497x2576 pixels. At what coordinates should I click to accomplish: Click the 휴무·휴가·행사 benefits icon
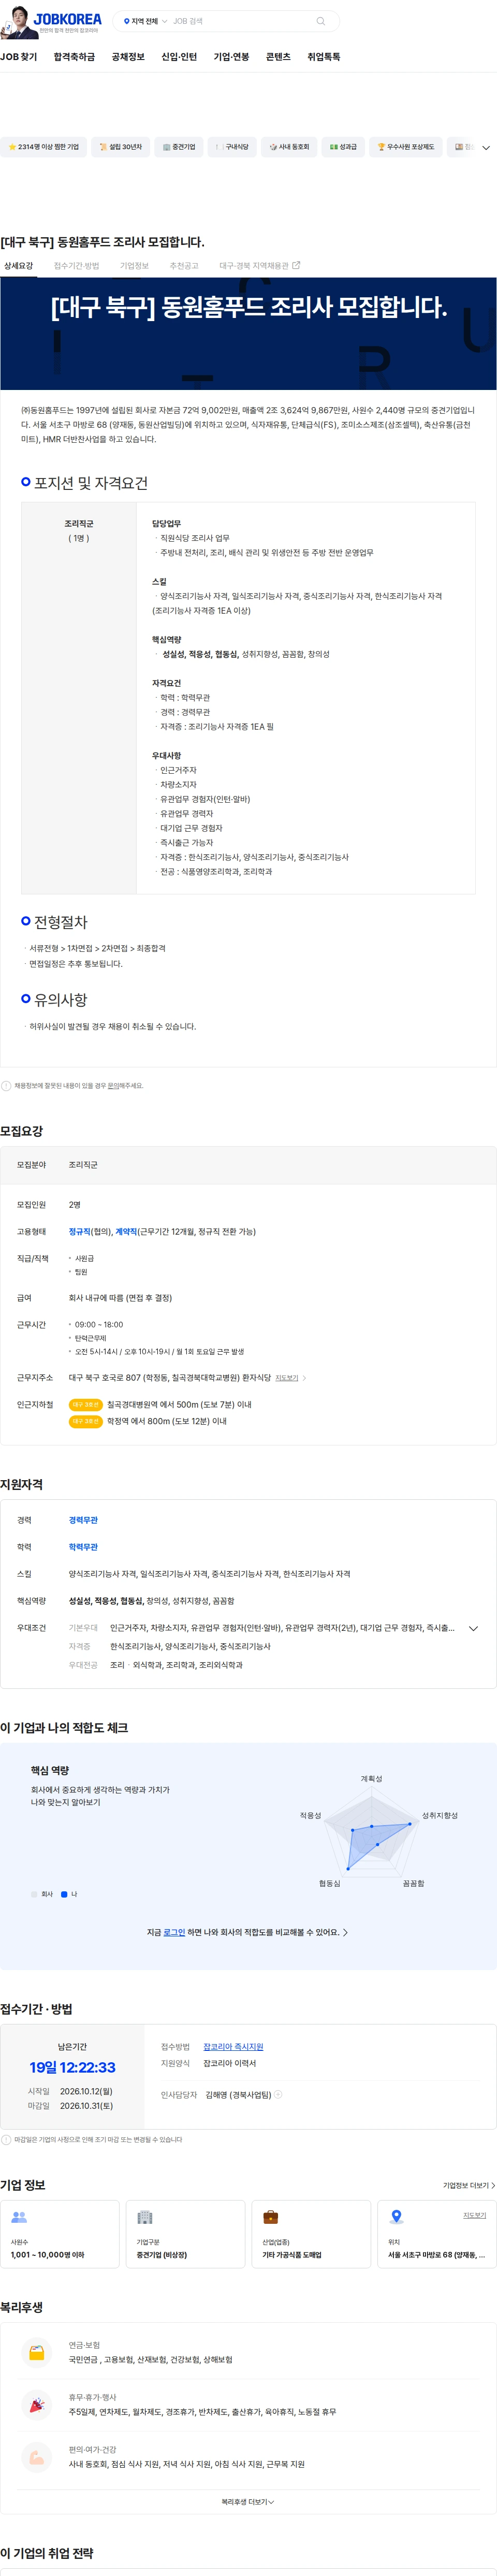point(36,2404)
